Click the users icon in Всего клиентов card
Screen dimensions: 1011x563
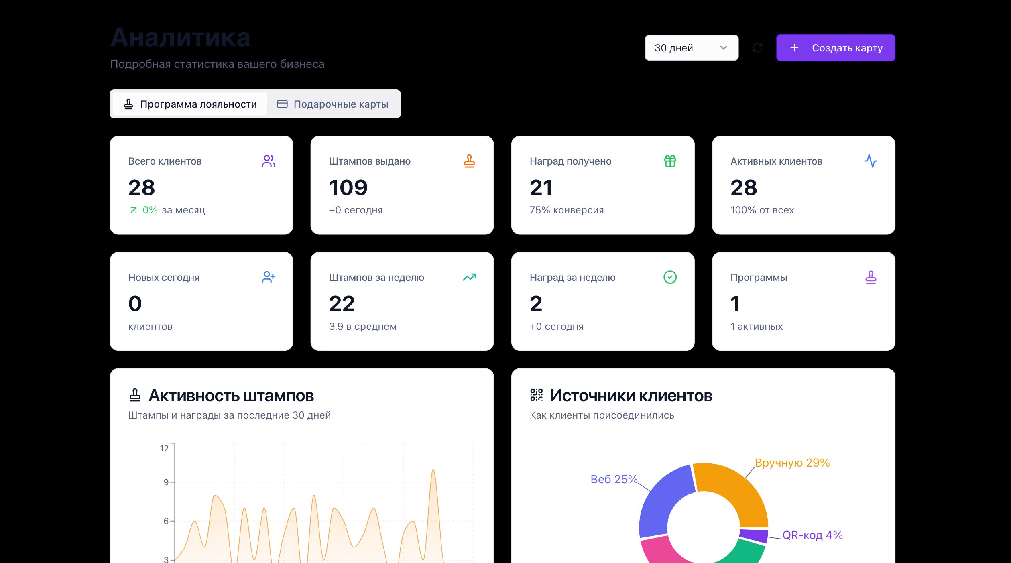pos(269,161)
